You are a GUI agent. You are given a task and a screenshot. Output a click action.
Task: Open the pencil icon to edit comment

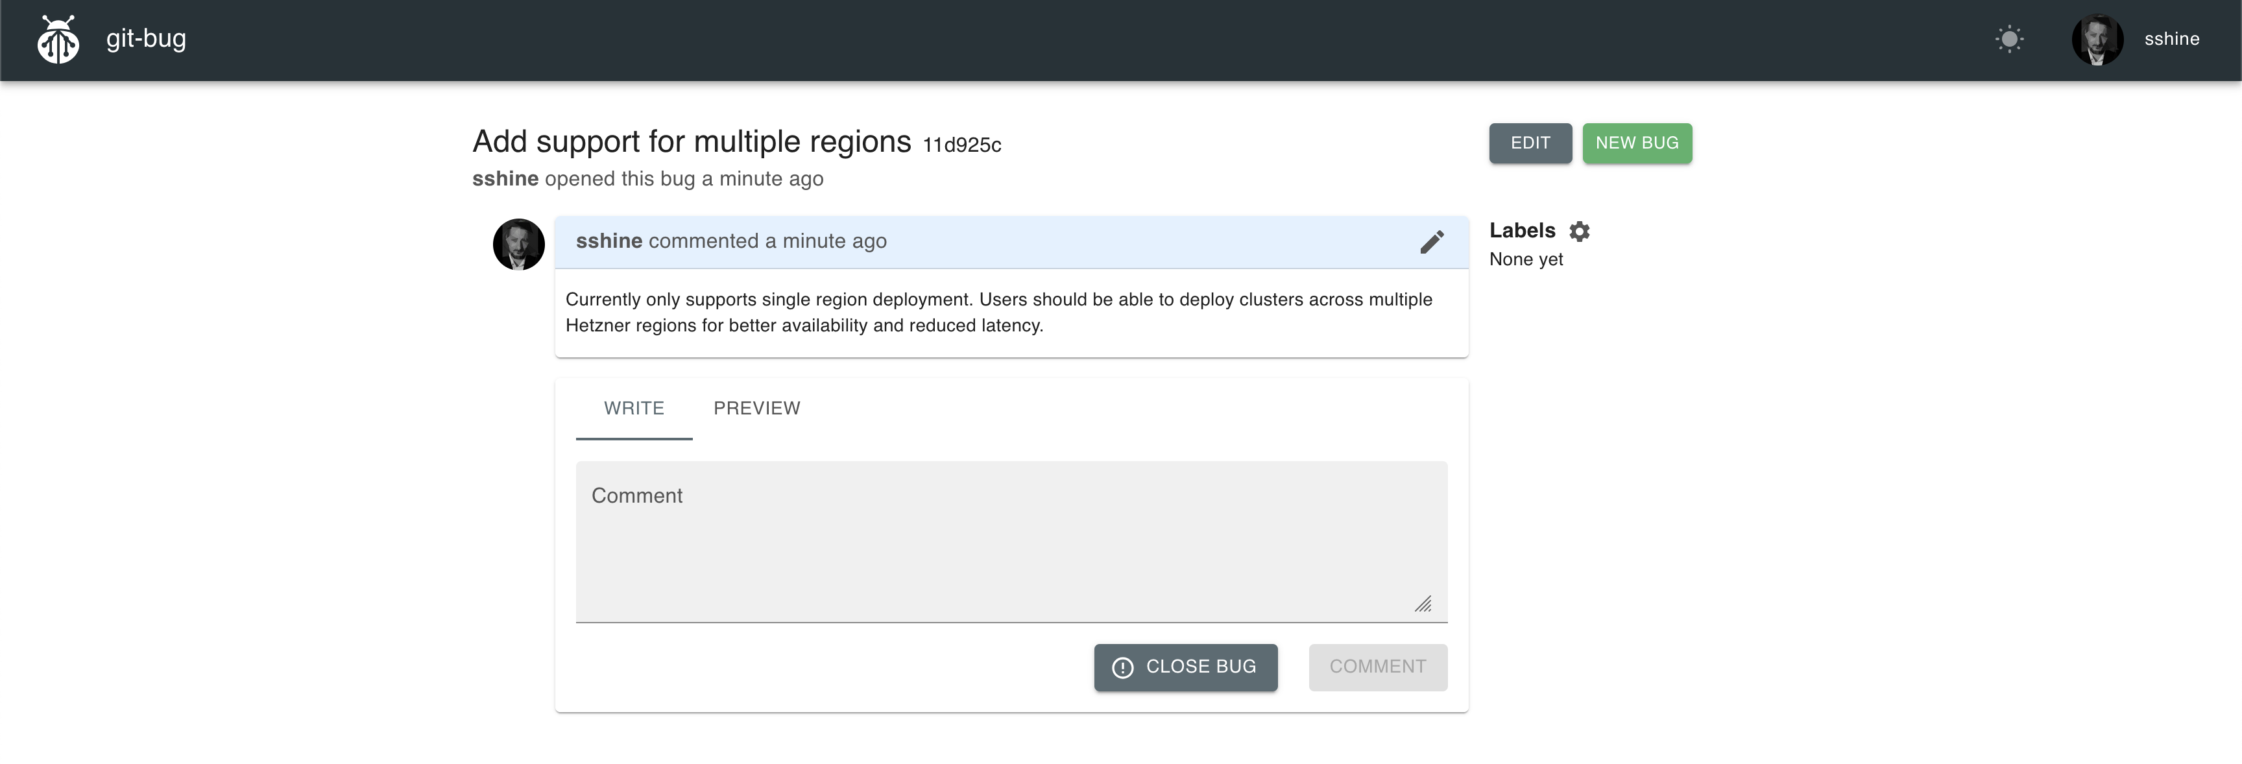(x=1432, y=243)
